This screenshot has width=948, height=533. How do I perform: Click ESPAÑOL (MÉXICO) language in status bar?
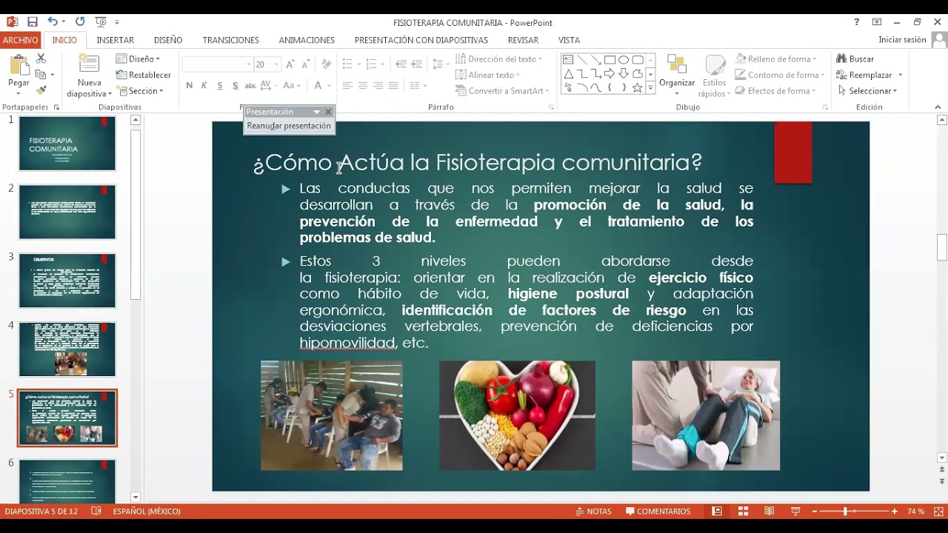[x=147, y=512]
